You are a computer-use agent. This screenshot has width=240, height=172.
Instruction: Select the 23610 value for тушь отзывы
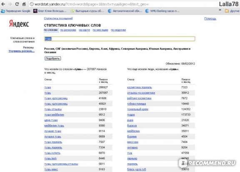click(102, 109)
